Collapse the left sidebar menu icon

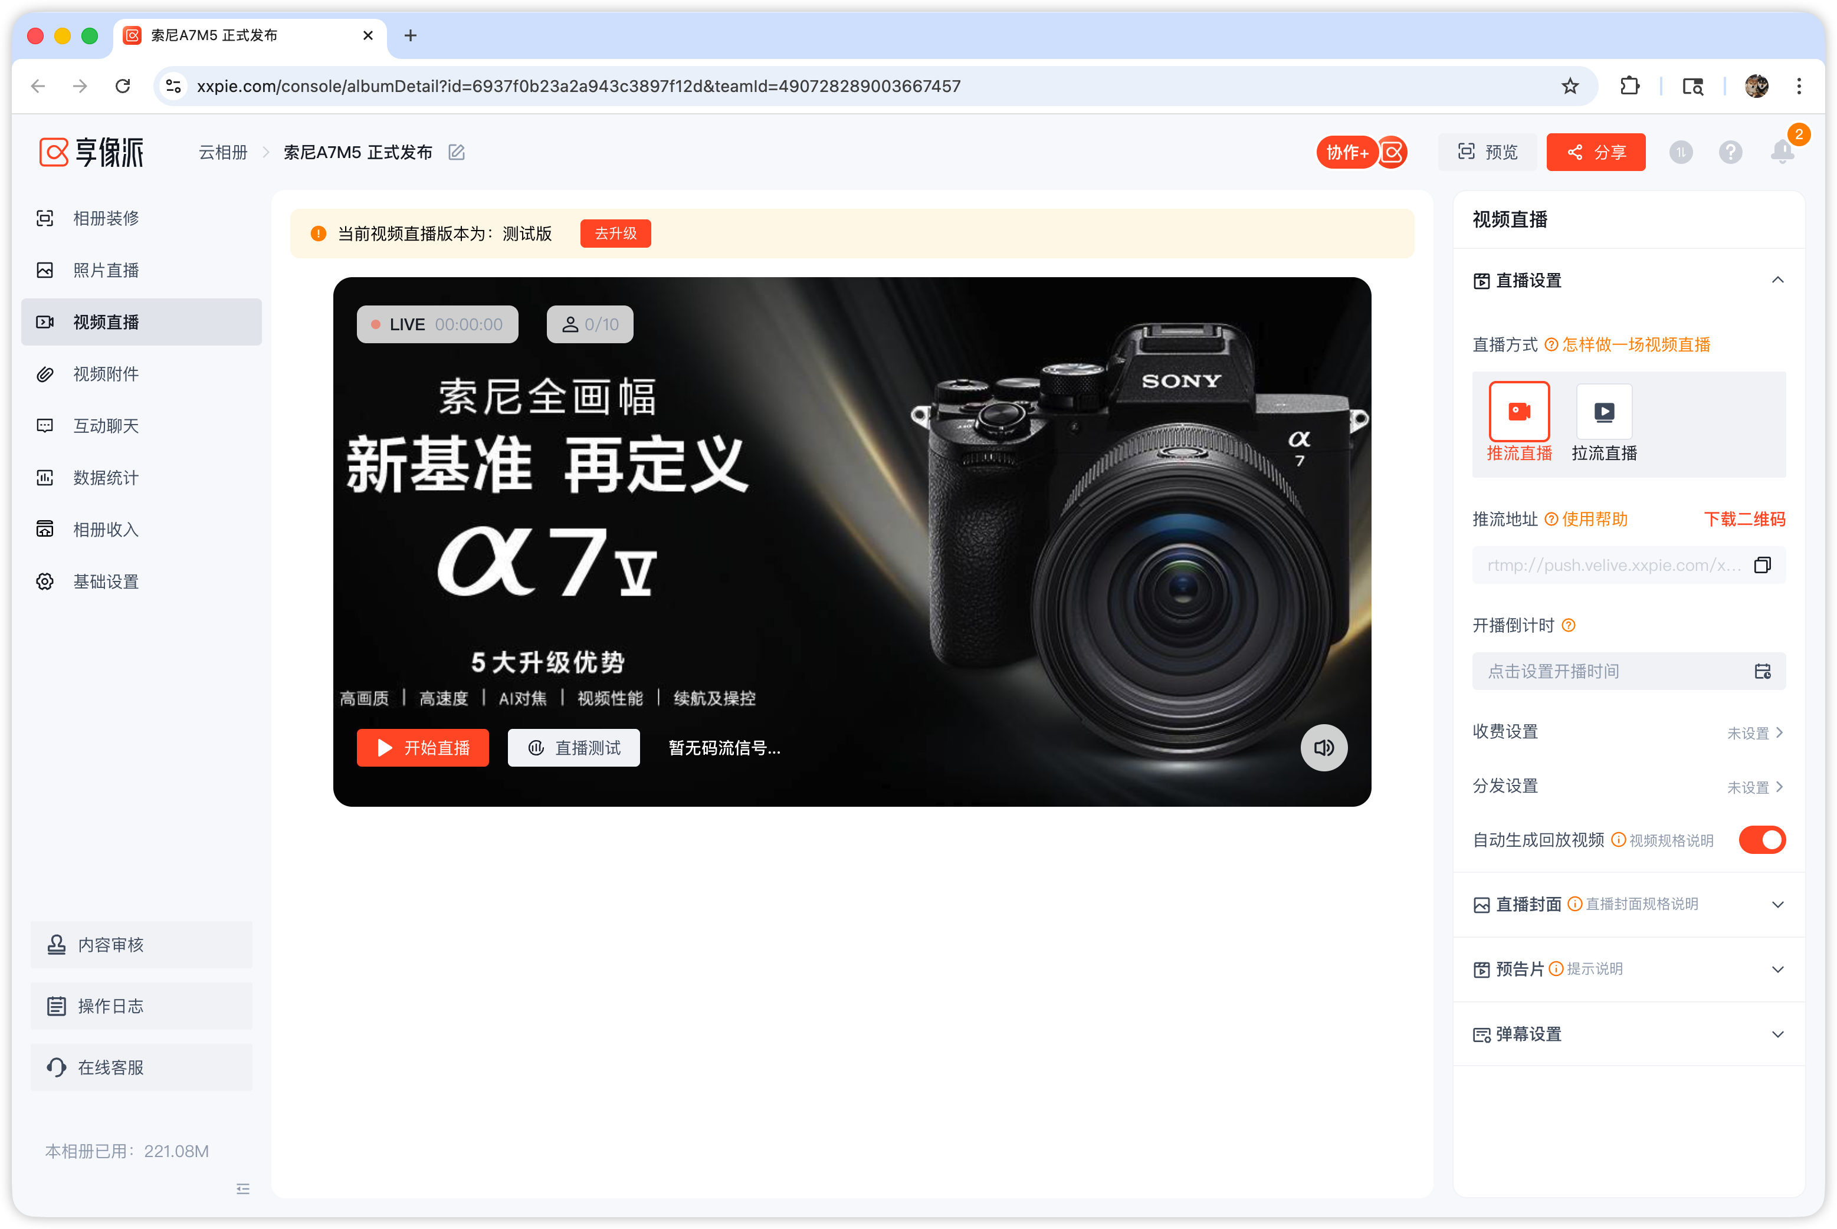[x=243, y=1189]
